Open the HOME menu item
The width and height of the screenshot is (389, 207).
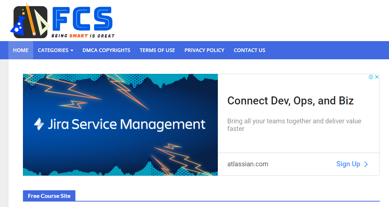pos(21,50)
